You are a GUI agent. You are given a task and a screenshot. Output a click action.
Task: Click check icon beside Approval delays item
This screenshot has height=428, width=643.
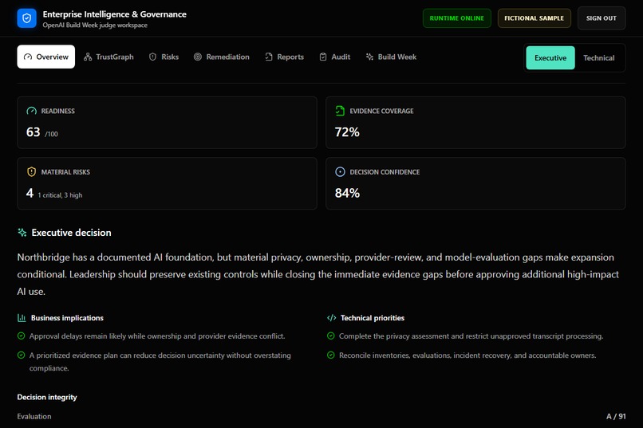[22, 336]
